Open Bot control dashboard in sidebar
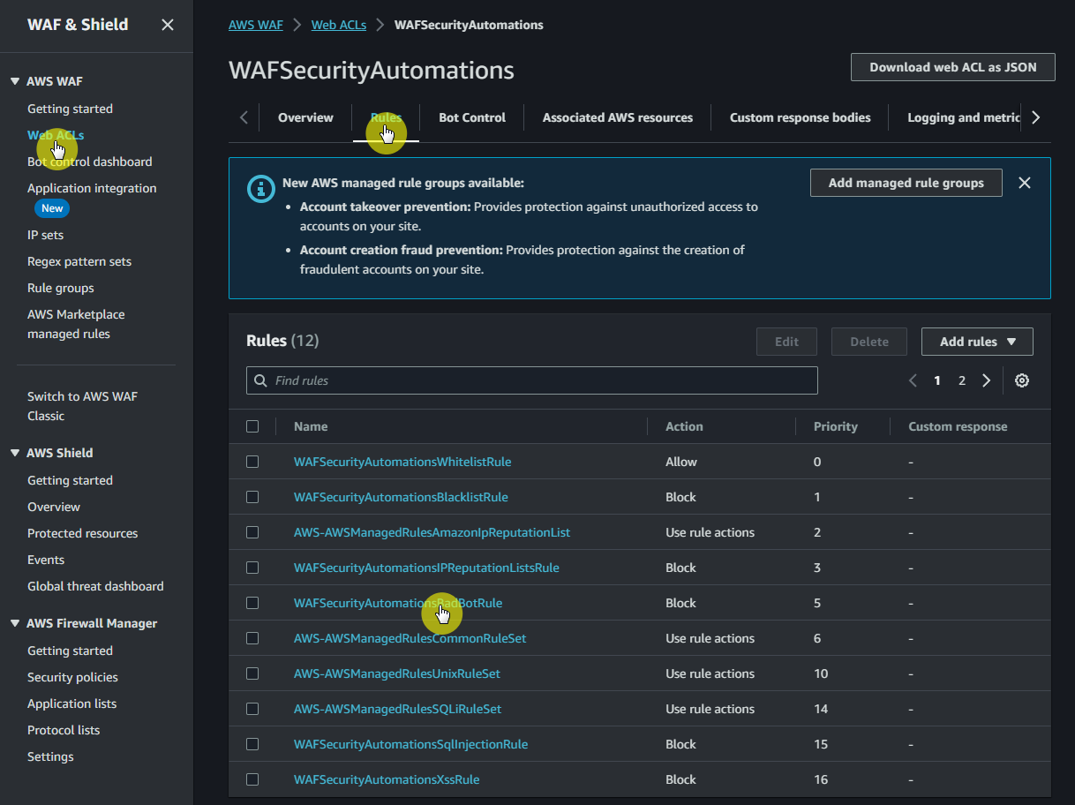 89,162
